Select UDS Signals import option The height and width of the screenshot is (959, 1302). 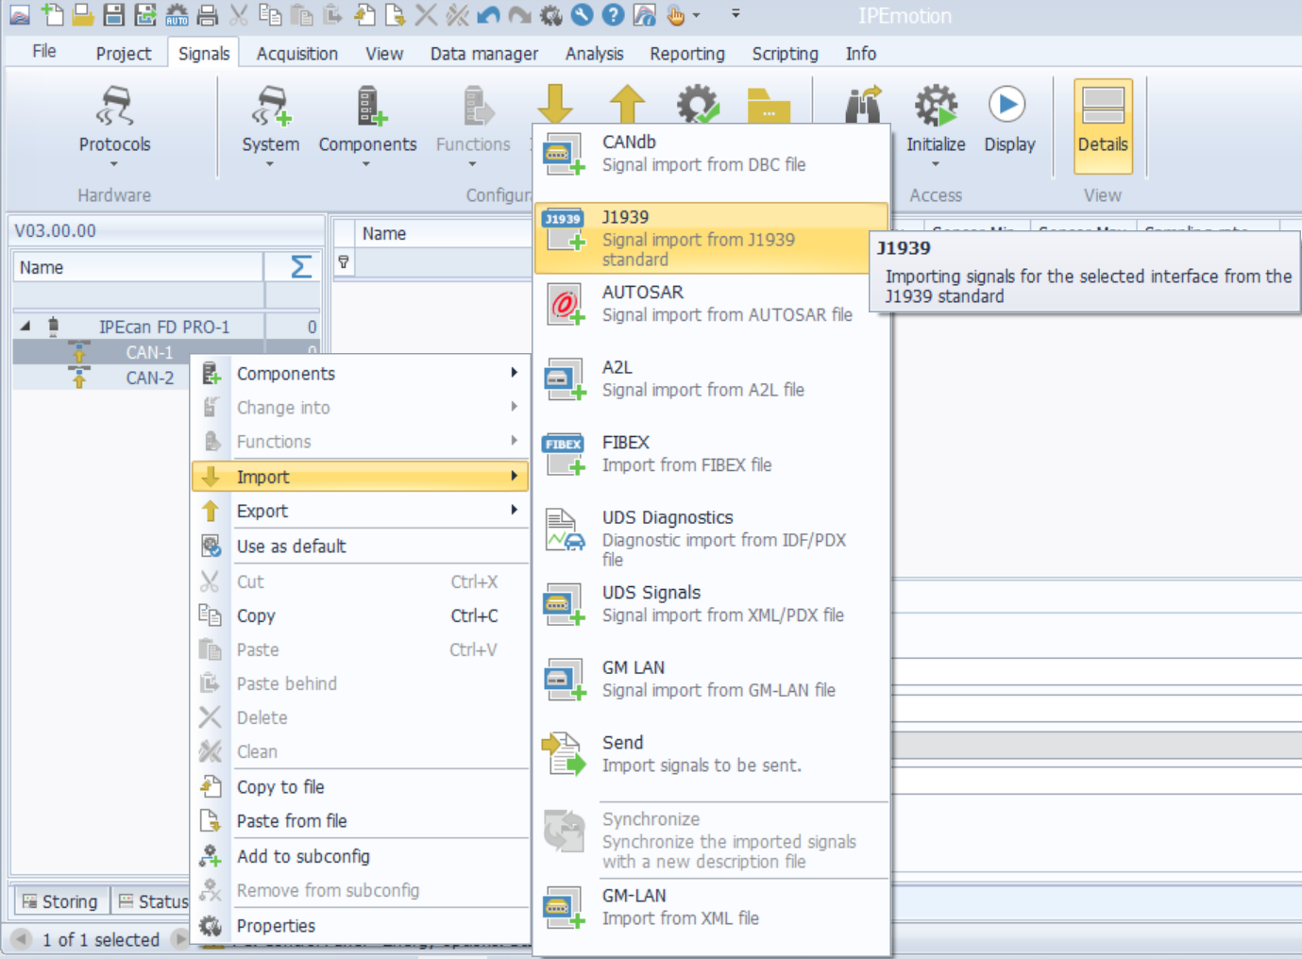pyautogui.click(x=712, y=604)
